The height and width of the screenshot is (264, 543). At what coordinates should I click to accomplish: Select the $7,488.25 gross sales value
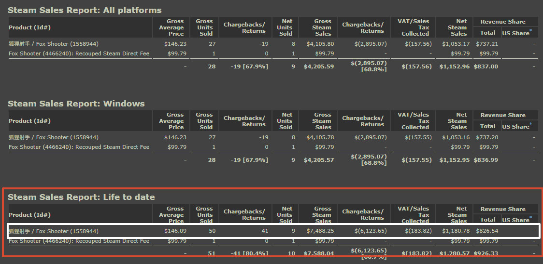pos(320,231)
